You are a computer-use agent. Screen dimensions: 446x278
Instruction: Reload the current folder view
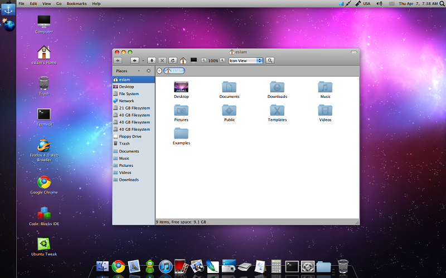coord(173,60)
